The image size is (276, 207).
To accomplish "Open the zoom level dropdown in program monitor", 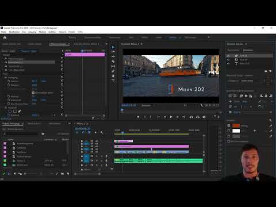I will (x=148, y=105).
